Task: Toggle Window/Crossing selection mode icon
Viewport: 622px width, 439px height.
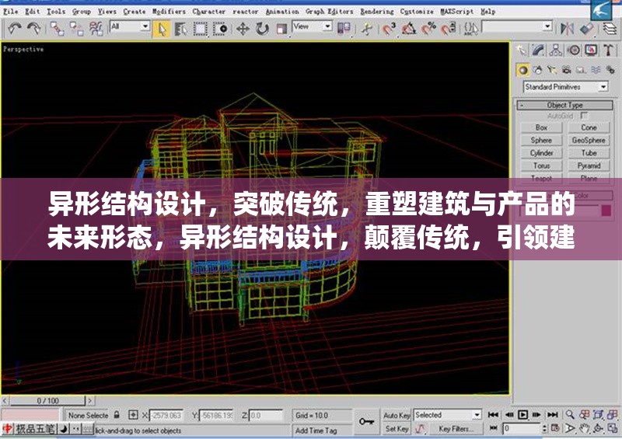Action: coord(220,30)
